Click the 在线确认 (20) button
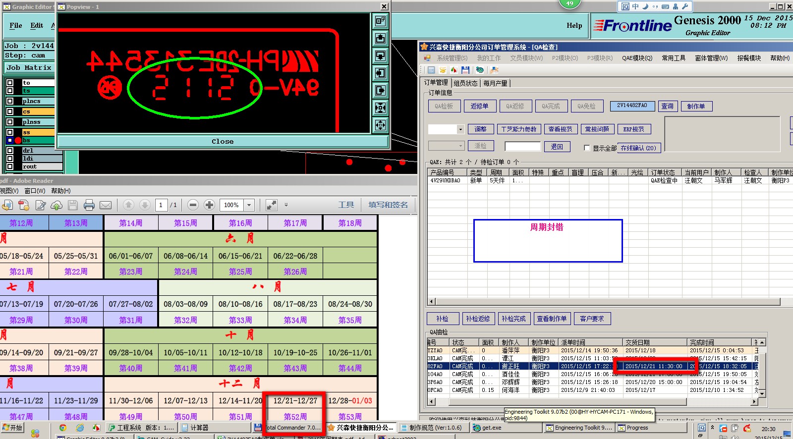The height and width of the screenshot is (439, 793). click(x=638, y=148)
